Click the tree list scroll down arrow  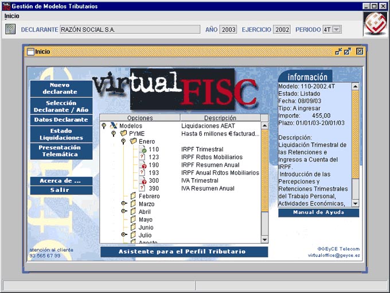pos(264,240)
